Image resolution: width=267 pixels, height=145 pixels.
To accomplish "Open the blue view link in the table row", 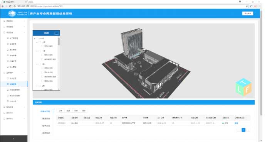I will point(236,123).
